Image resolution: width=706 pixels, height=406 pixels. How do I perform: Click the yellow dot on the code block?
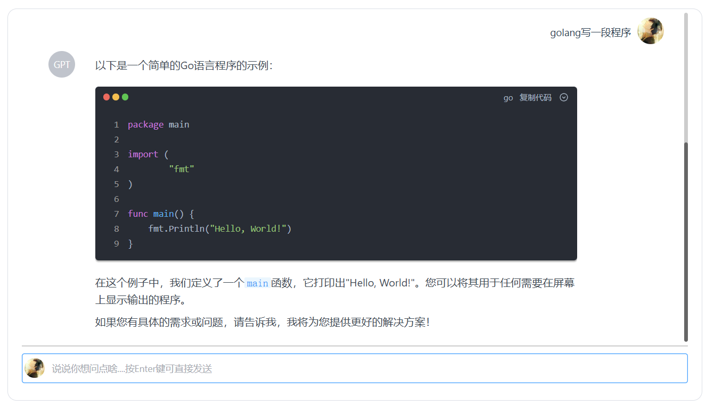[x=116, y=97]
